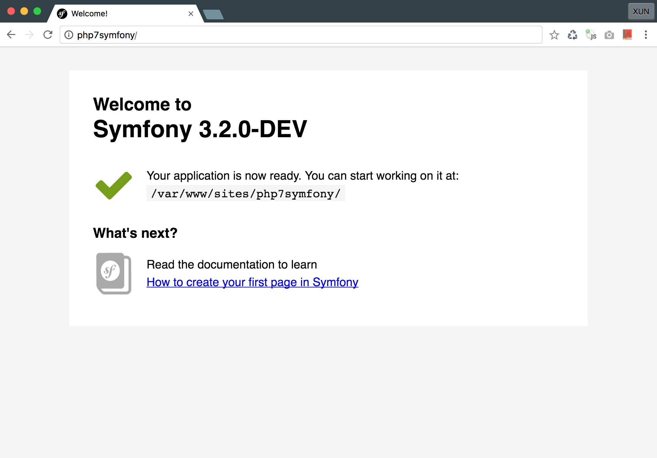This screenshot has width=657, height=458.
Task: Click the green macOS fullscreen button
Action: point(37,11)
